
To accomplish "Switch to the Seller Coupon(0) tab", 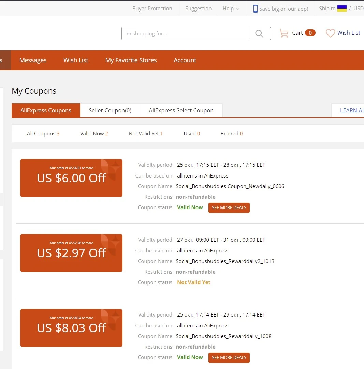I will pyautogui.click(x=110, y=110).
